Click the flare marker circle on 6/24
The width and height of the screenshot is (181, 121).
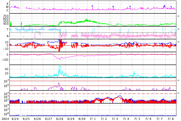(15, 7)
